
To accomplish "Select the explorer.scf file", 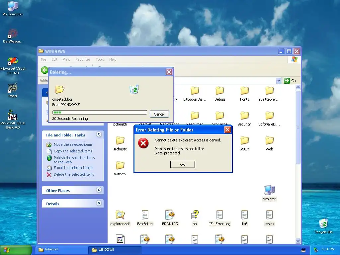I will pyautogui.click(x=120, y=218).
